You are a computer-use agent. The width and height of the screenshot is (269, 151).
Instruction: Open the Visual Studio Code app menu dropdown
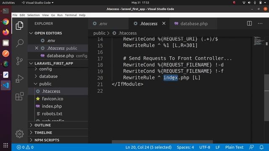click(x=37, y=3)
